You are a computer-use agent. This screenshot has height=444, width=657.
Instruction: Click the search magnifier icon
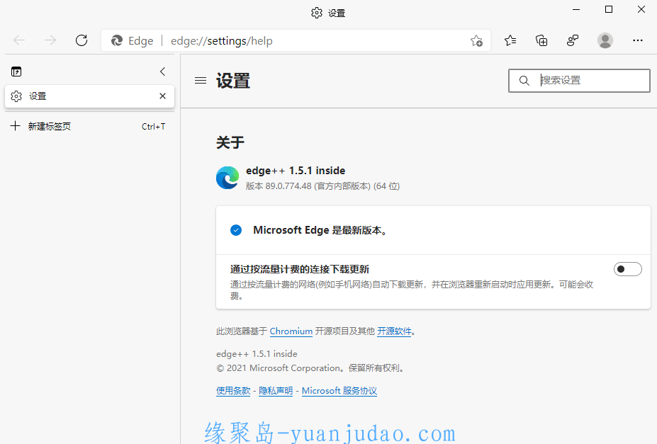click(x=524, y=80)
